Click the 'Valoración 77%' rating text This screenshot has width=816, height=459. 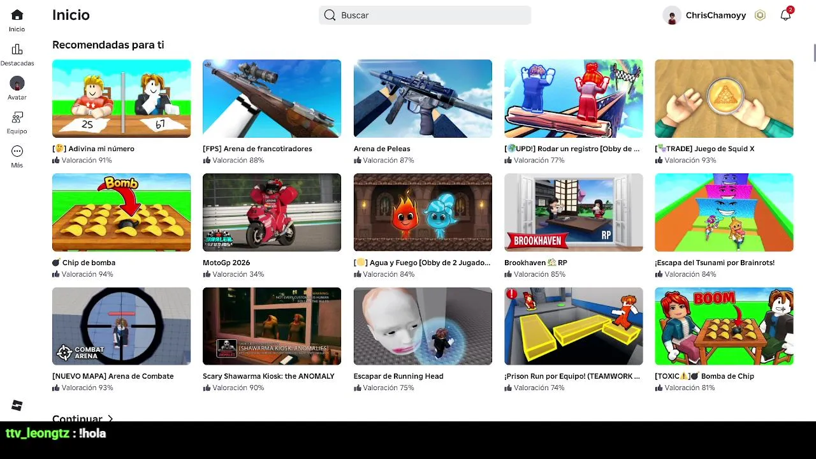point(539,160)
